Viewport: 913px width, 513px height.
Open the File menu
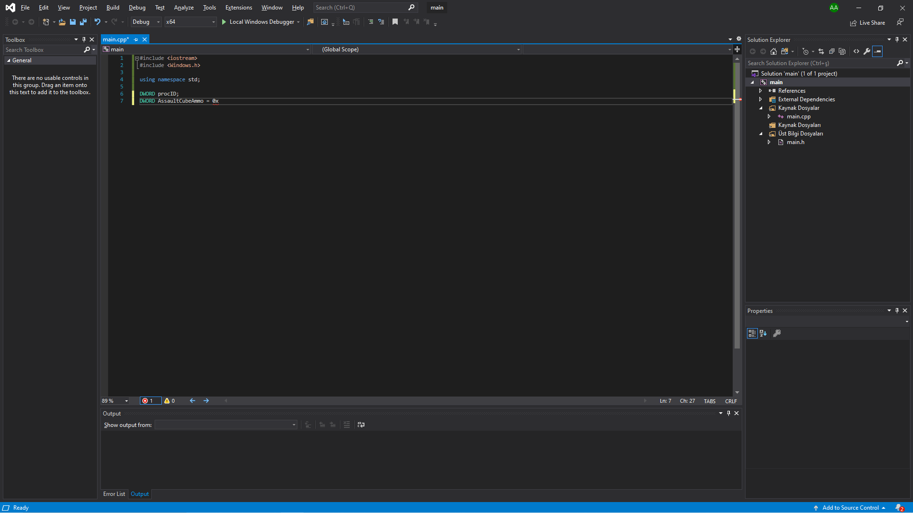tap(25, 8)
